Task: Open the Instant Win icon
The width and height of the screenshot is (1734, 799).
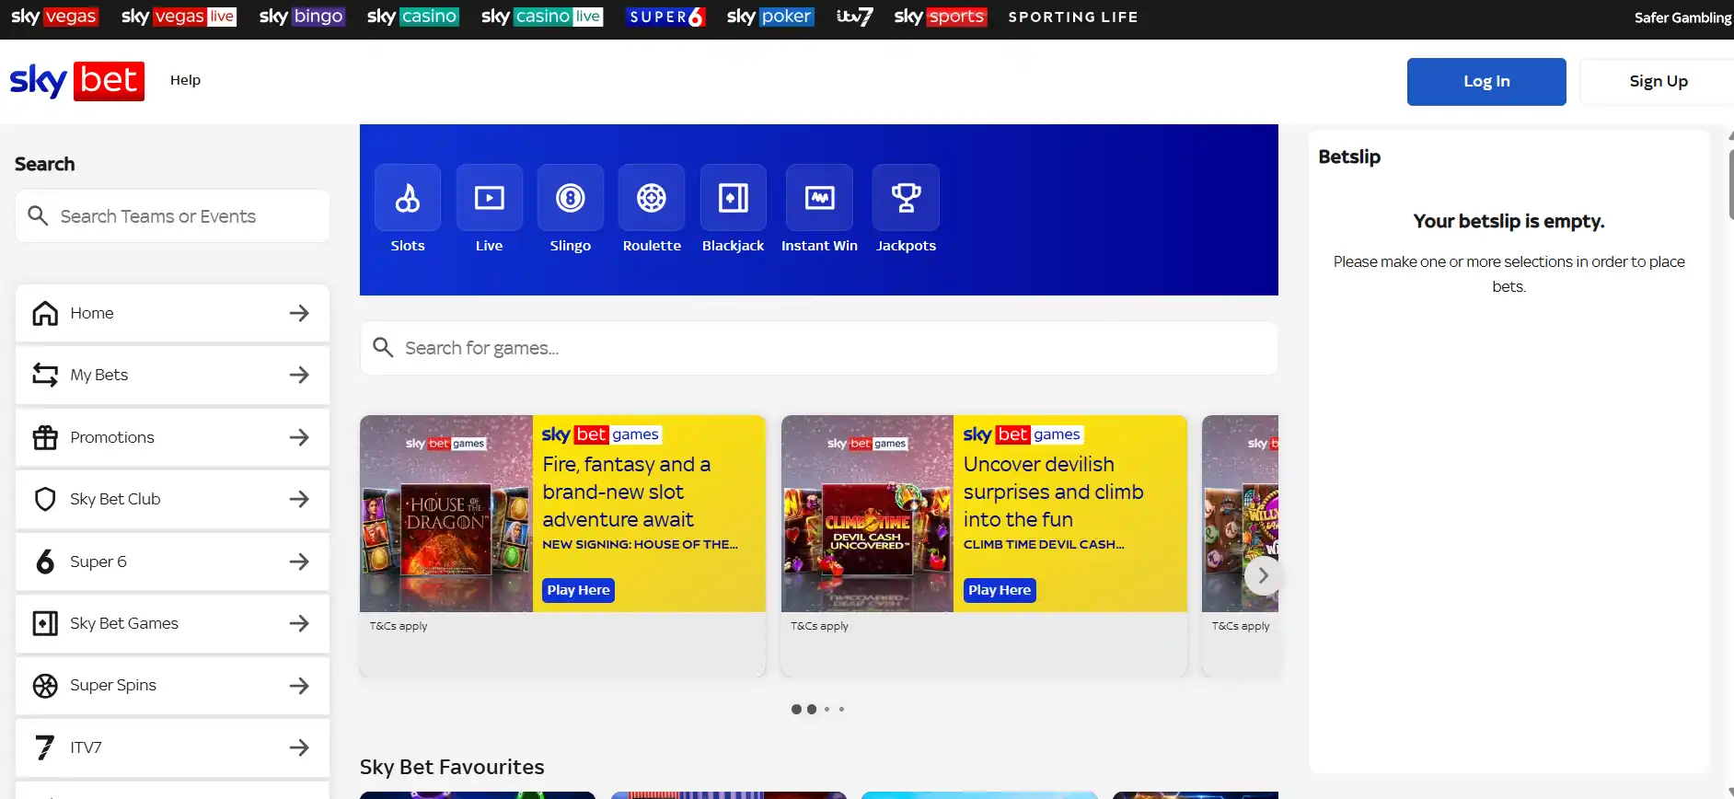Action: point(819,198)
